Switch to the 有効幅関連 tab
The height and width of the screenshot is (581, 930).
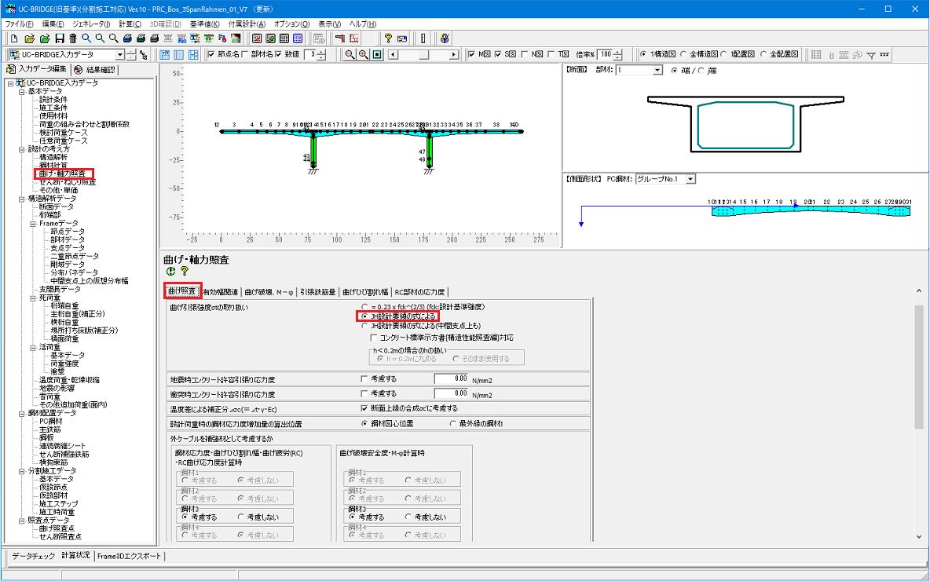[x=221, y=291]
